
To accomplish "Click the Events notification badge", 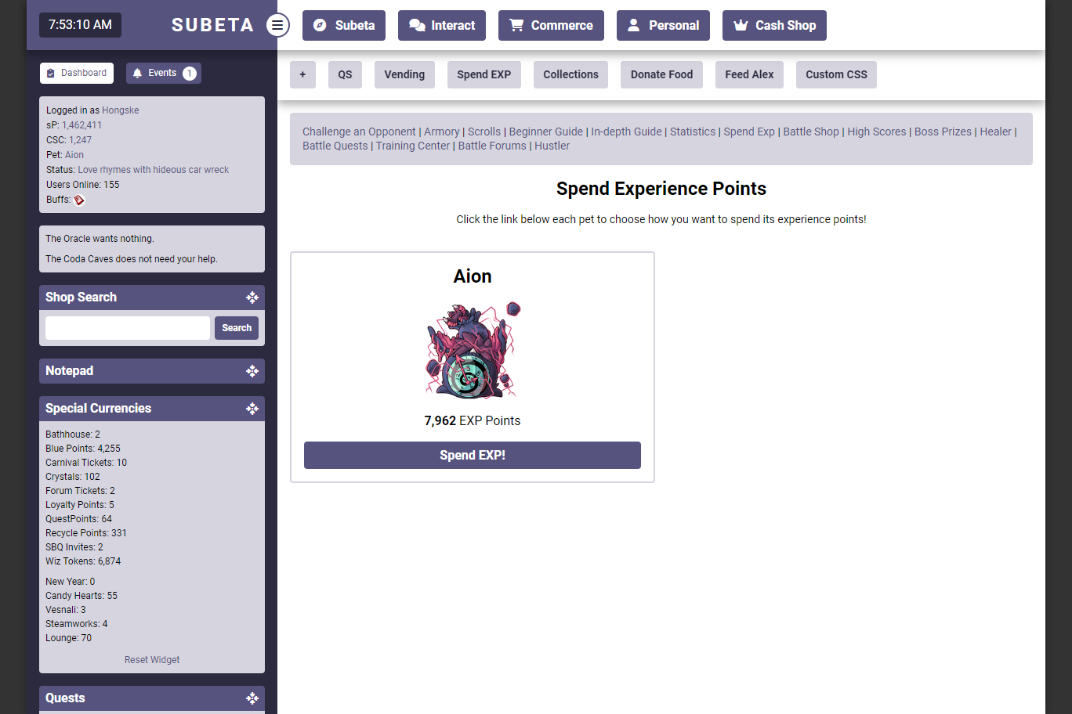I will click(x=189, y=74).
